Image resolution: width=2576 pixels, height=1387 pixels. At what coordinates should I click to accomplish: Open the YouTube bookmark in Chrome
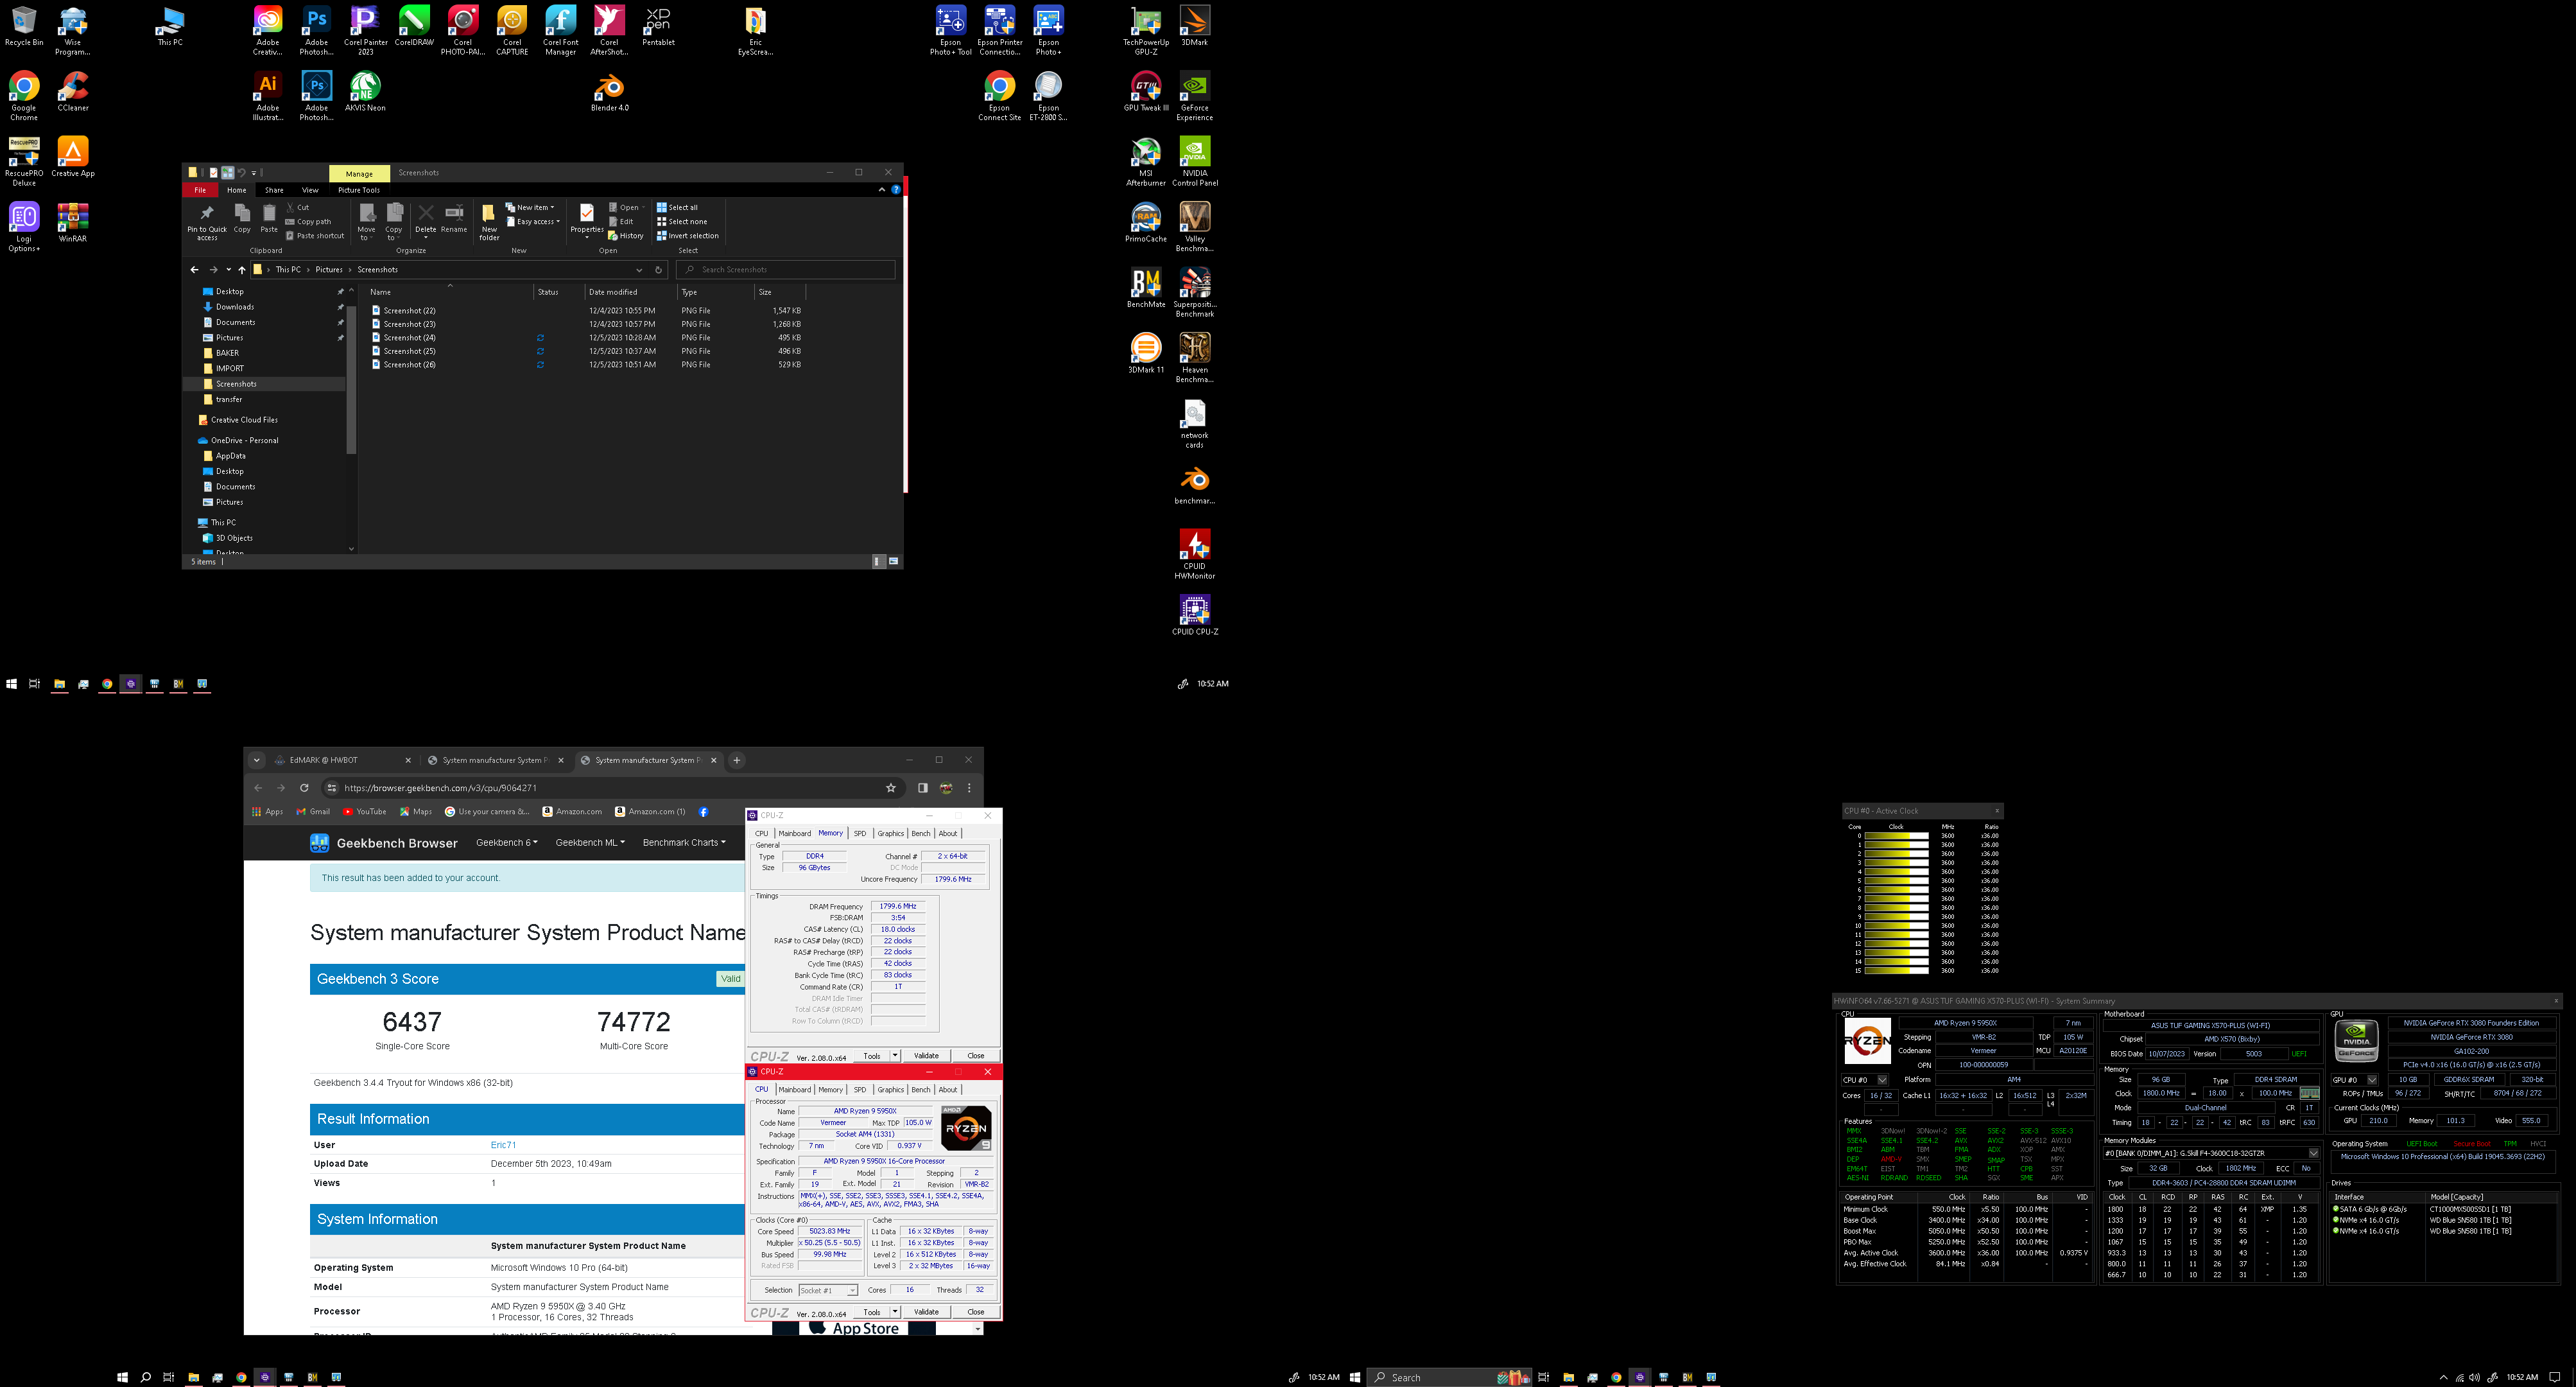click(x=365, y=812)
